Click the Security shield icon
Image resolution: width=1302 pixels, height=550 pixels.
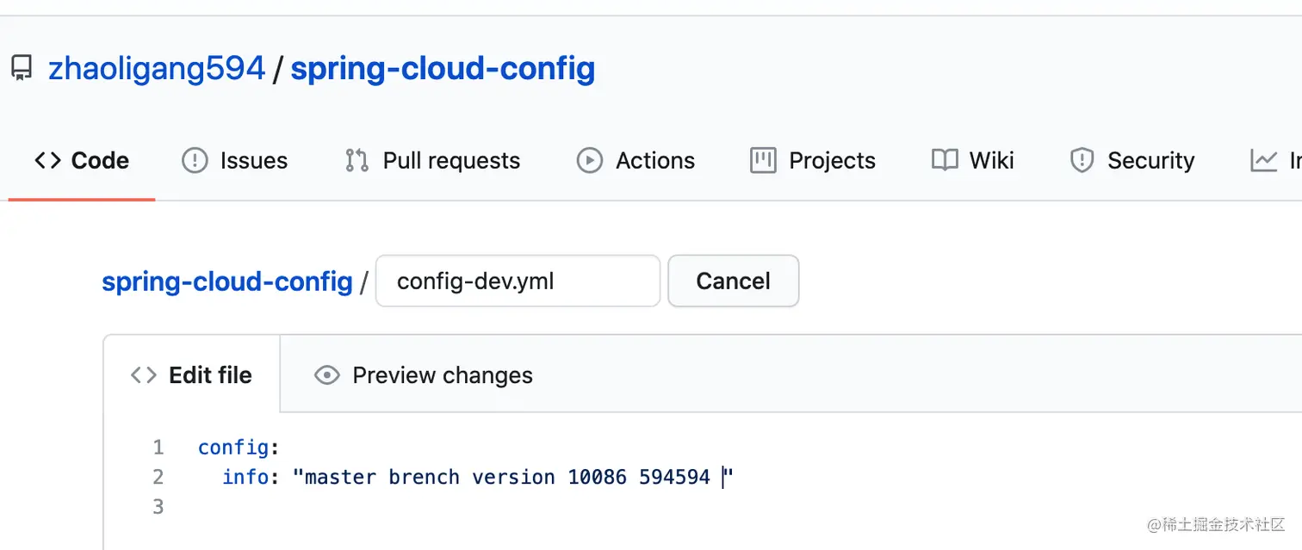point(1082,160)
